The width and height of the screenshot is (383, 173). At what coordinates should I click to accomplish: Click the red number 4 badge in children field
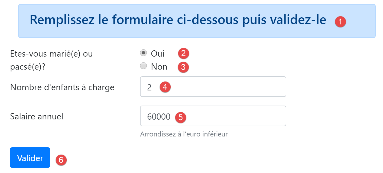click(165, 87)
